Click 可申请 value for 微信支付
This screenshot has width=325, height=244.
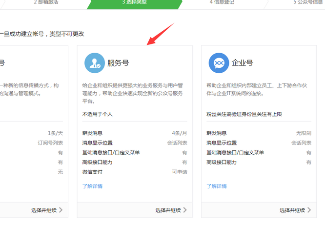[x=180, y=172]
